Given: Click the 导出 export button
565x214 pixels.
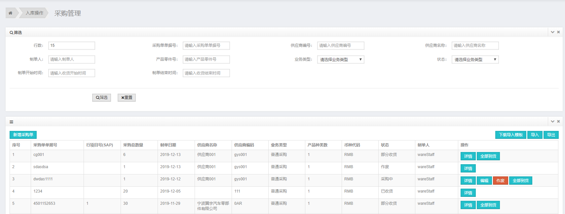Looking at the screenshot, I should (x=551, y=135).
